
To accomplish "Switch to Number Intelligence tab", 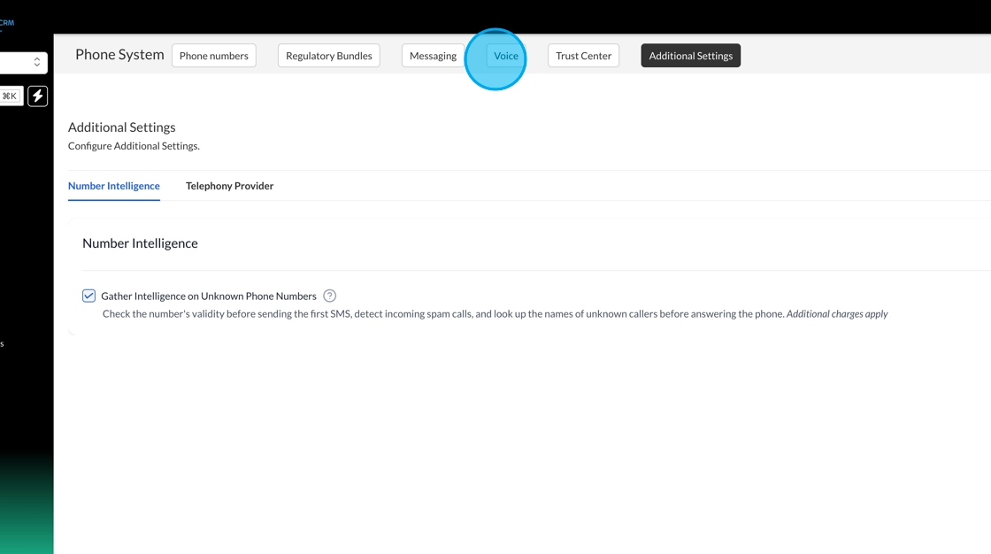I will click(114, 186).
